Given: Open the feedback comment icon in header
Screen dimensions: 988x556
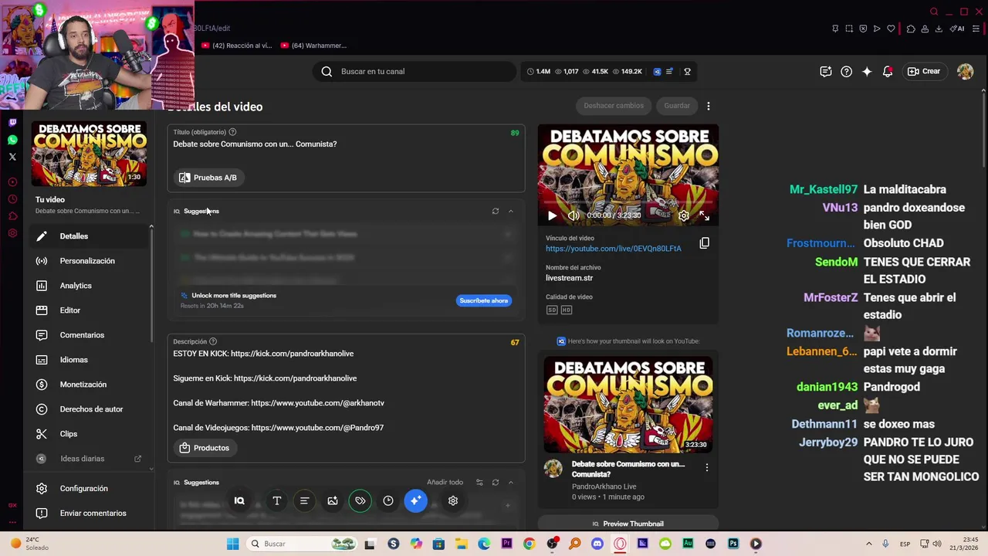Looking at the screenshot, I should click(x=826, y=71).
